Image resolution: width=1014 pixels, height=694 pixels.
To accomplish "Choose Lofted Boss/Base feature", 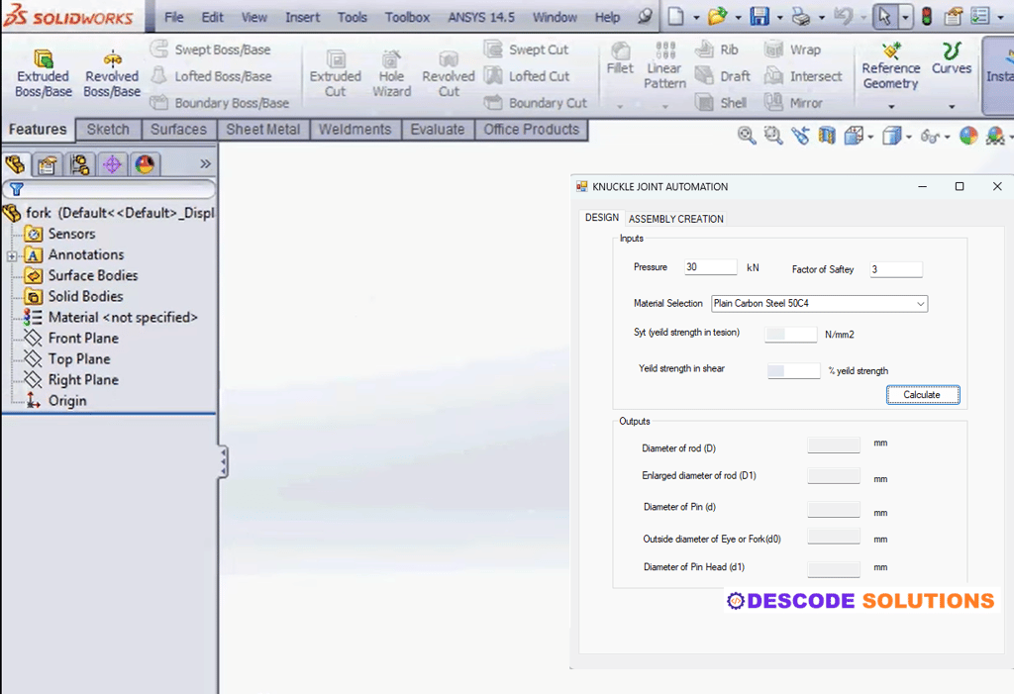I will [x=211, y=75].
